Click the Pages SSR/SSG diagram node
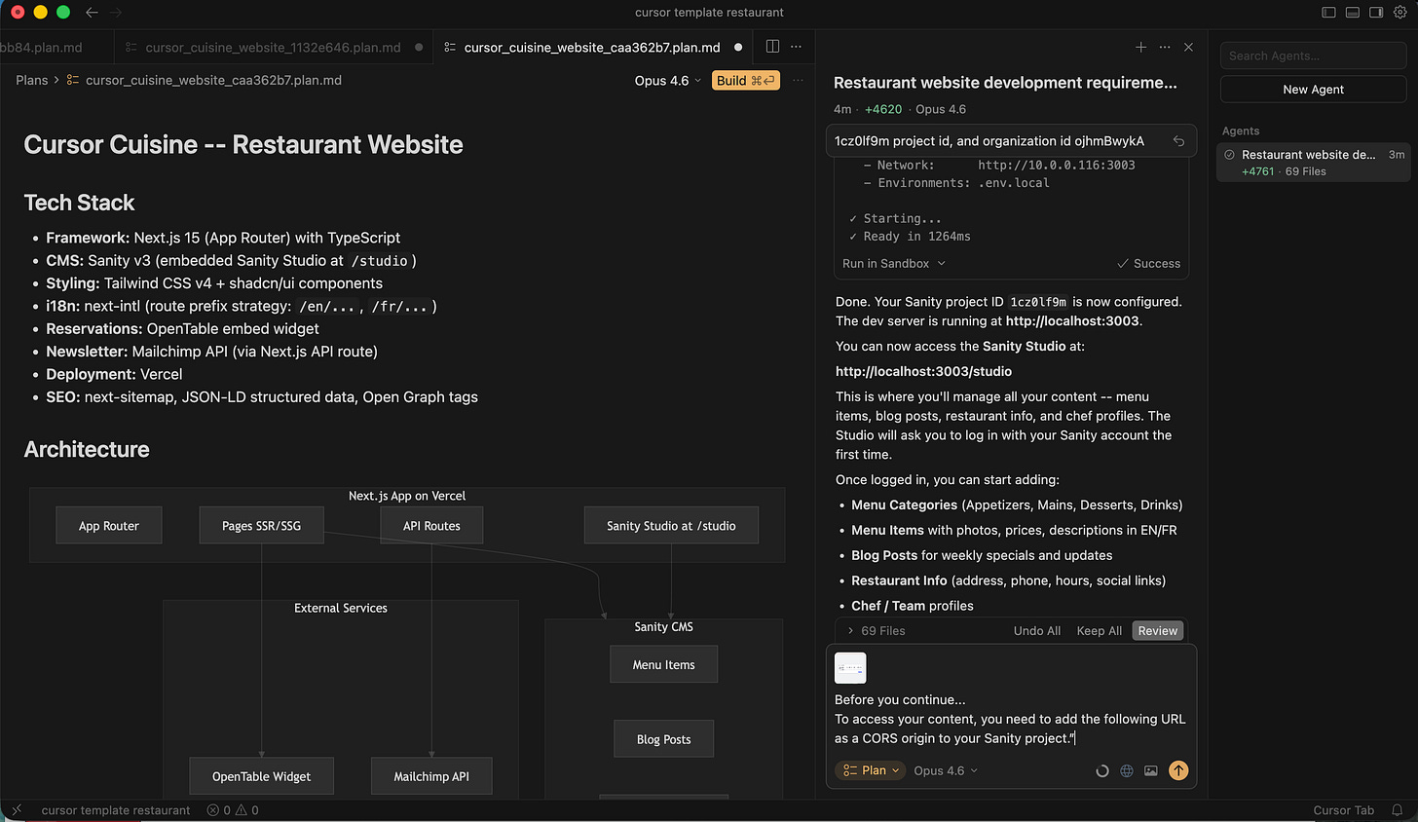Screen dimensions: 1418x822 pos(261,525)
